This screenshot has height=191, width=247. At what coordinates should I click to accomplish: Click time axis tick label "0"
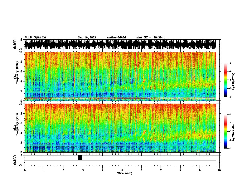coord(25,170)
